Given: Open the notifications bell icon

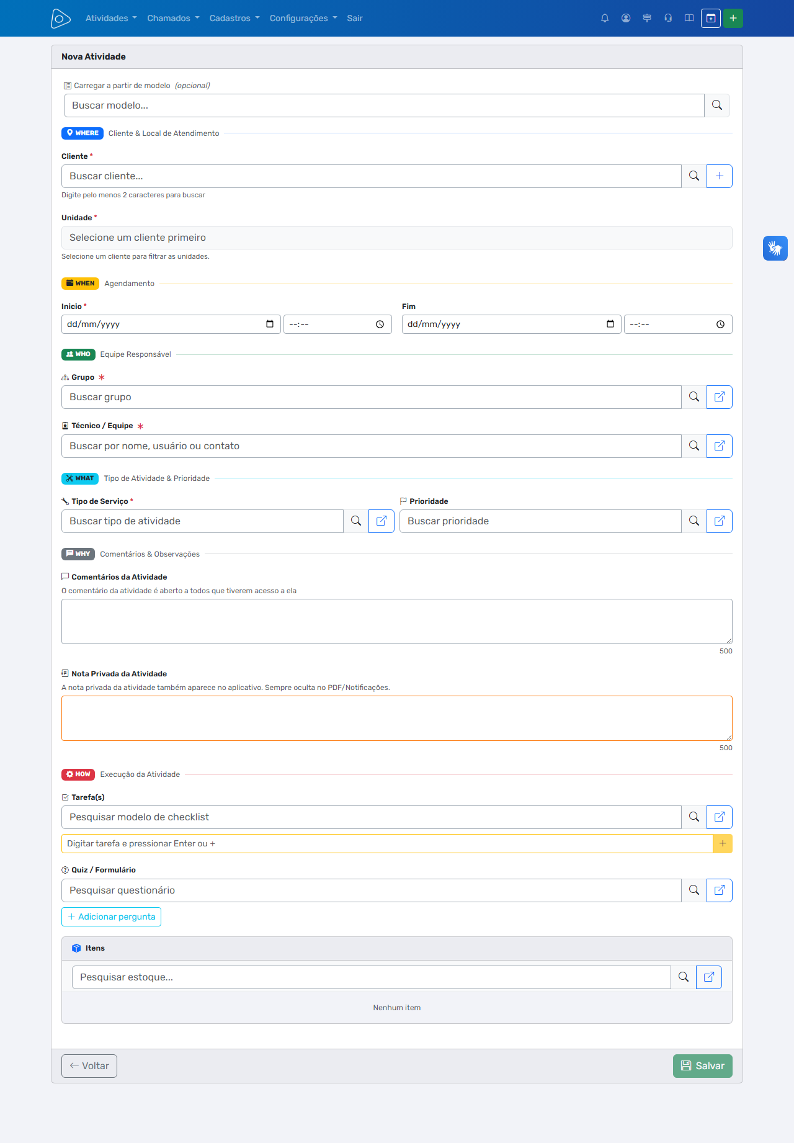Looking at the screenshot, I should (605, 18).
